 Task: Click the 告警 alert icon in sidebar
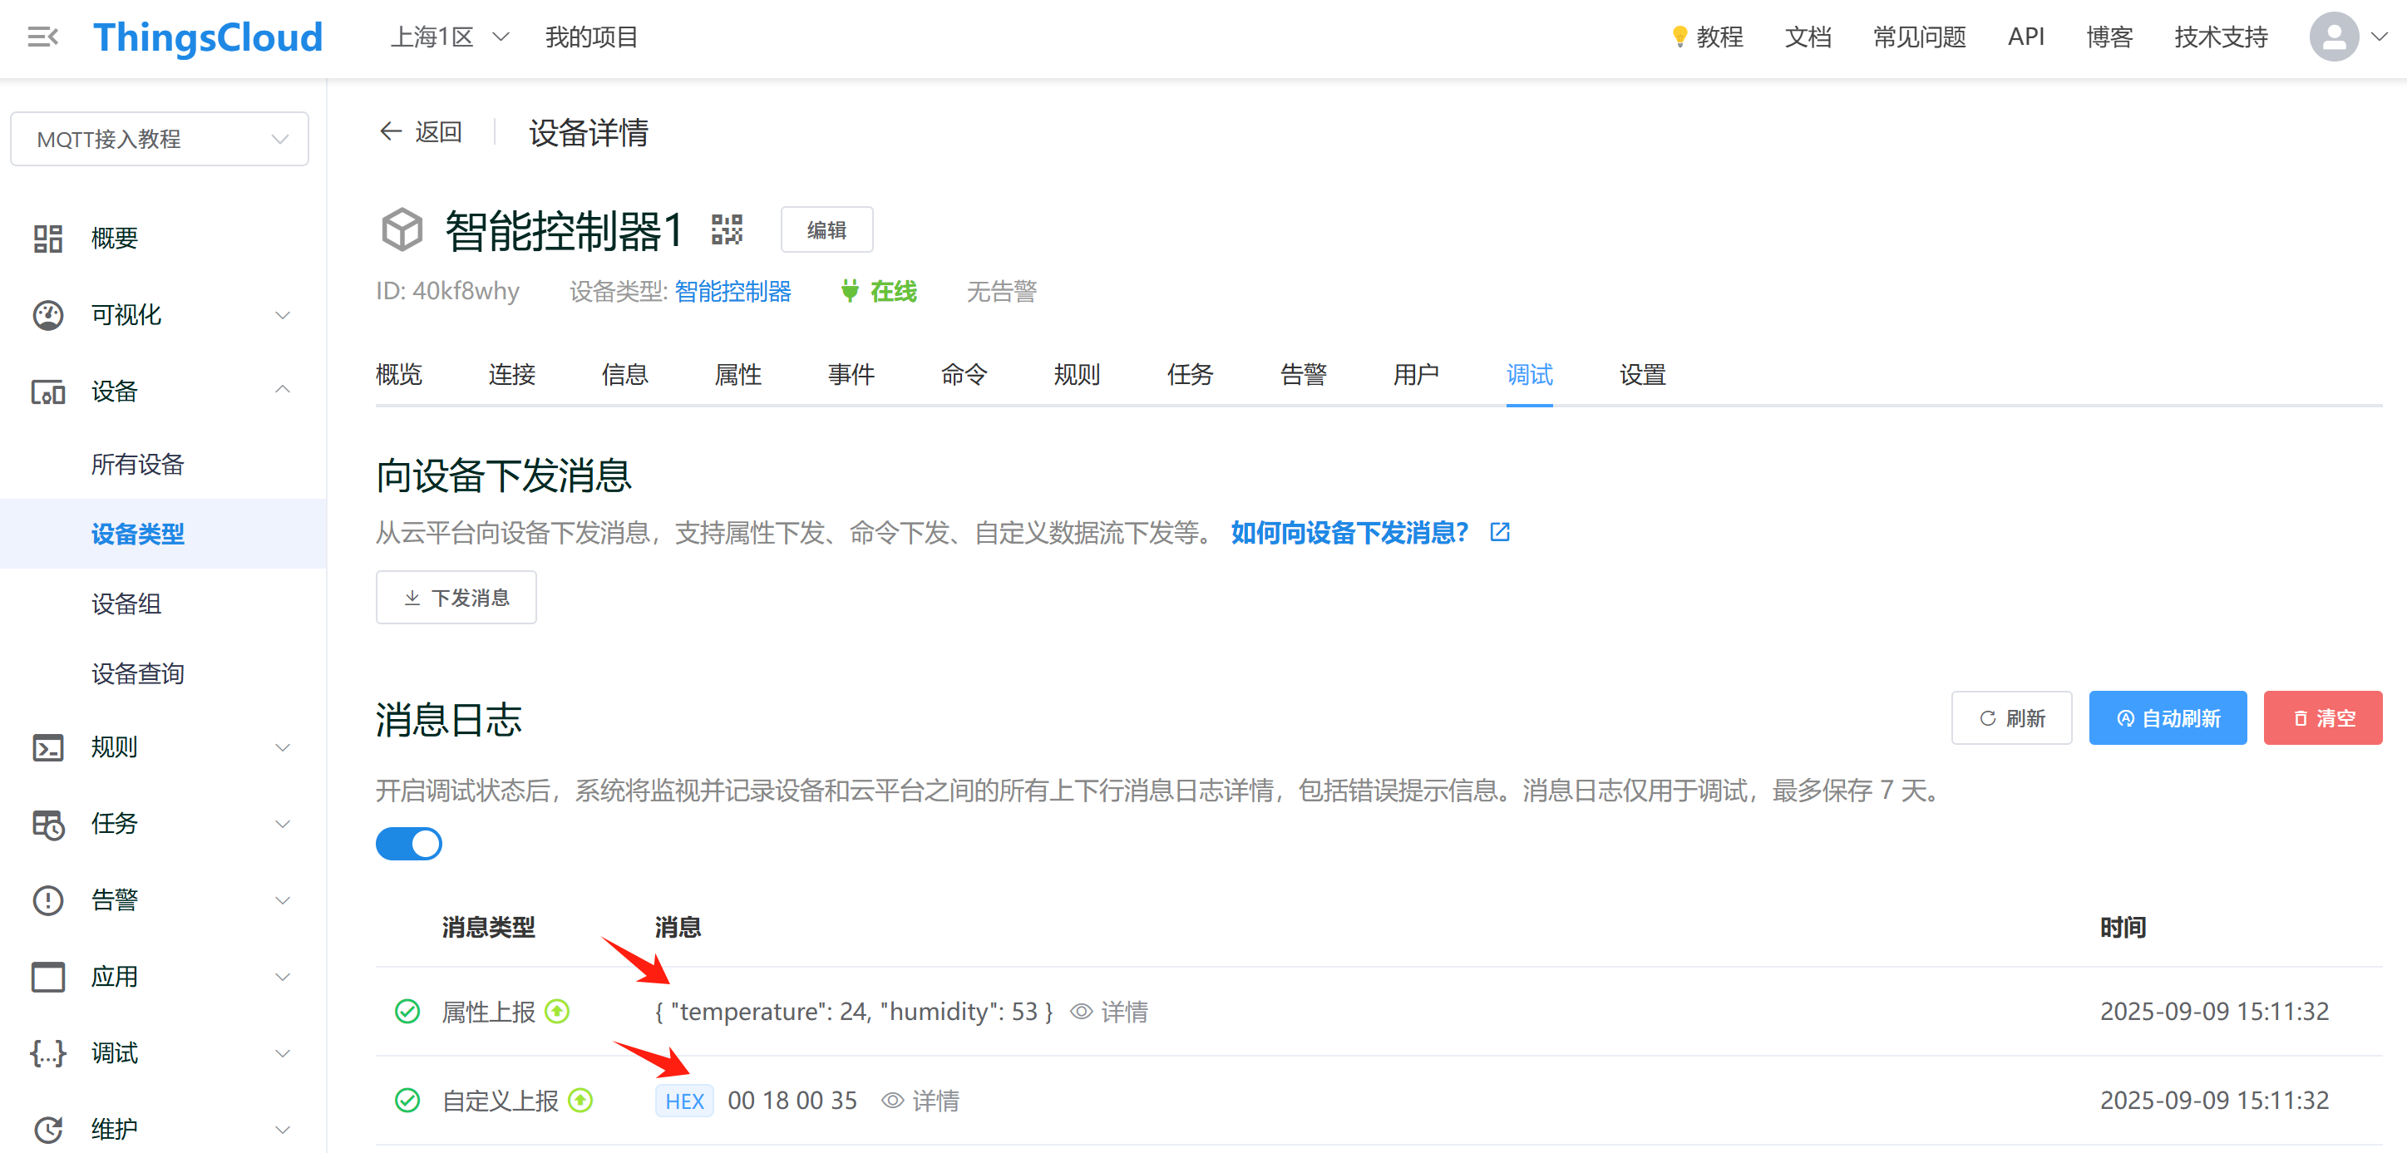(47, 901)
